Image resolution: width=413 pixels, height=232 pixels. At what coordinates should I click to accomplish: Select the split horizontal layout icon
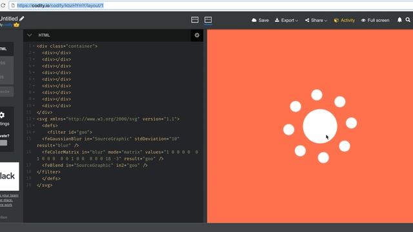(208, 20)
